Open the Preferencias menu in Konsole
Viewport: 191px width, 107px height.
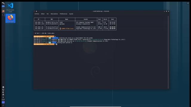tap(64, 14)
